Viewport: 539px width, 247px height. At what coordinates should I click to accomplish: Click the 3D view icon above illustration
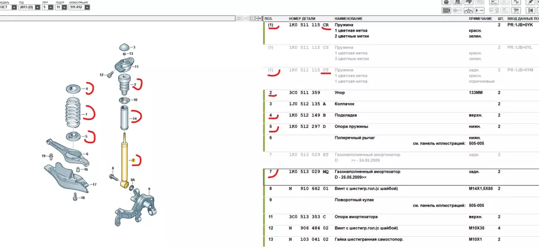239,18
